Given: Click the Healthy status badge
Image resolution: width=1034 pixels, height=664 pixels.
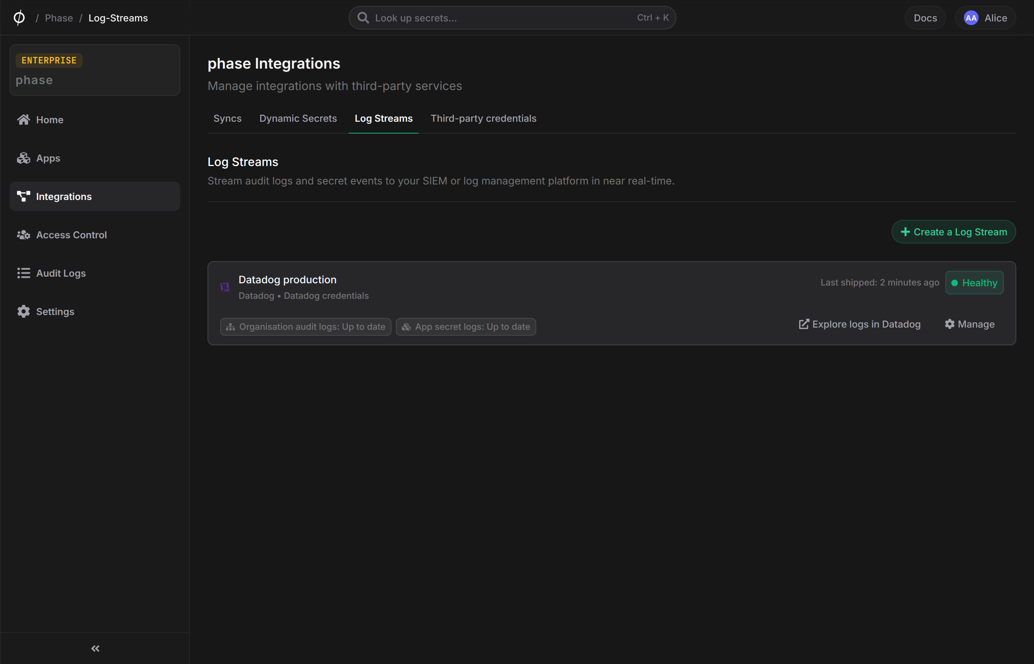Looking at the screenshot, I should click(x=975, y=283).
